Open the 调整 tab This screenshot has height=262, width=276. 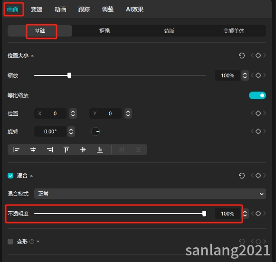[108, 9]
